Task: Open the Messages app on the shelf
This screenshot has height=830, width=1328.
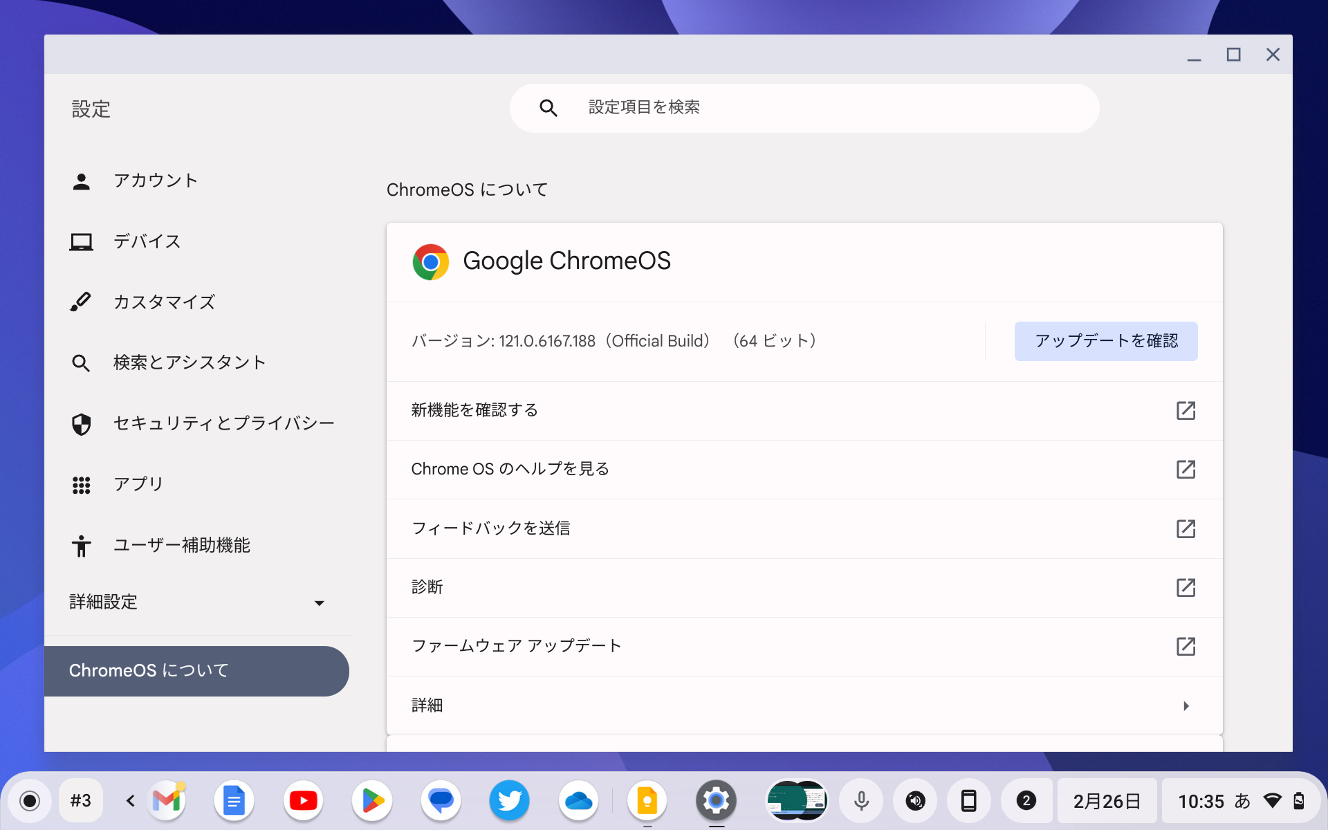Action: (x=441, y=800)
